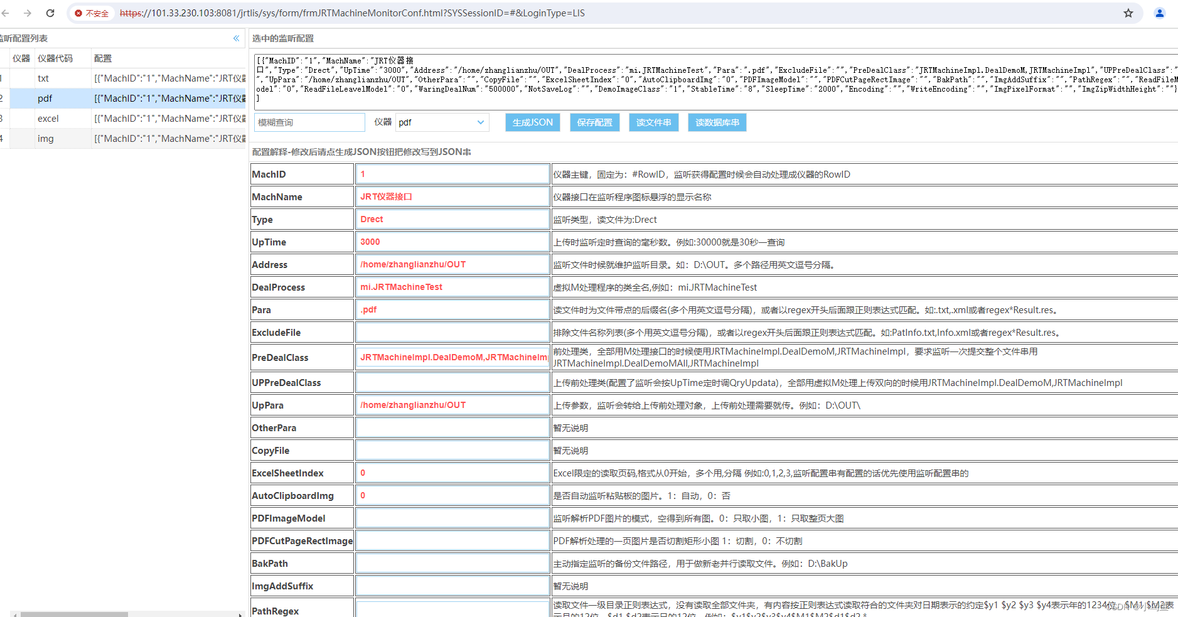
Task: Click the 读数据库串 button
Action: click(717, 122)
